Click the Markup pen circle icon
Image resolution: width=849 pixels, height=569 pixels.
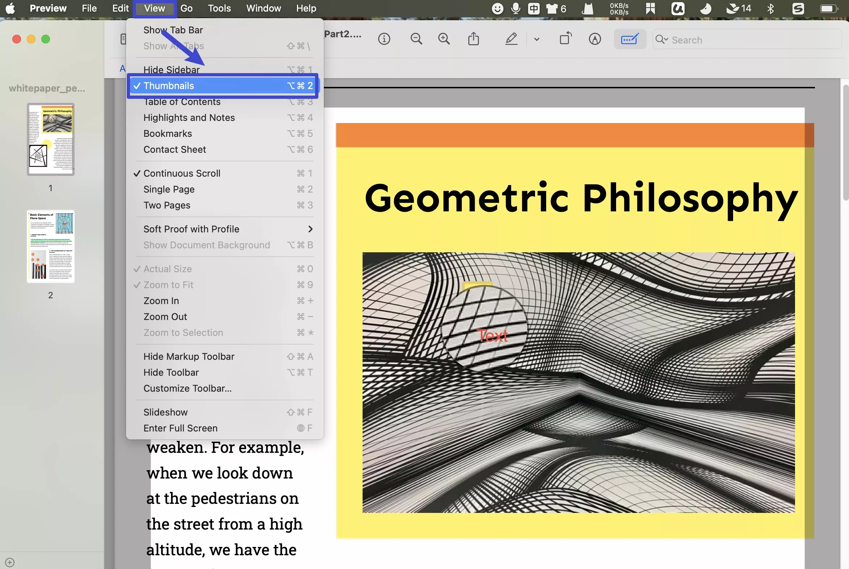click(594, 39)
